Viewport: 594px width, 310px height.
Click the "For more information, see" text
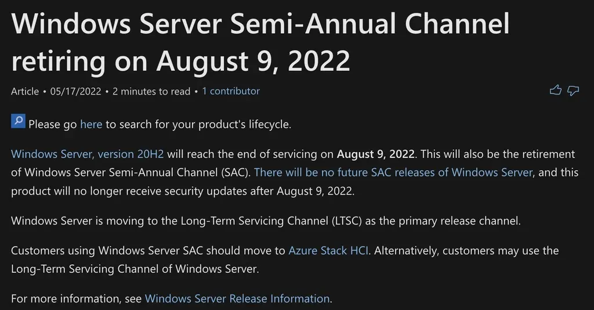pos(76,299)
